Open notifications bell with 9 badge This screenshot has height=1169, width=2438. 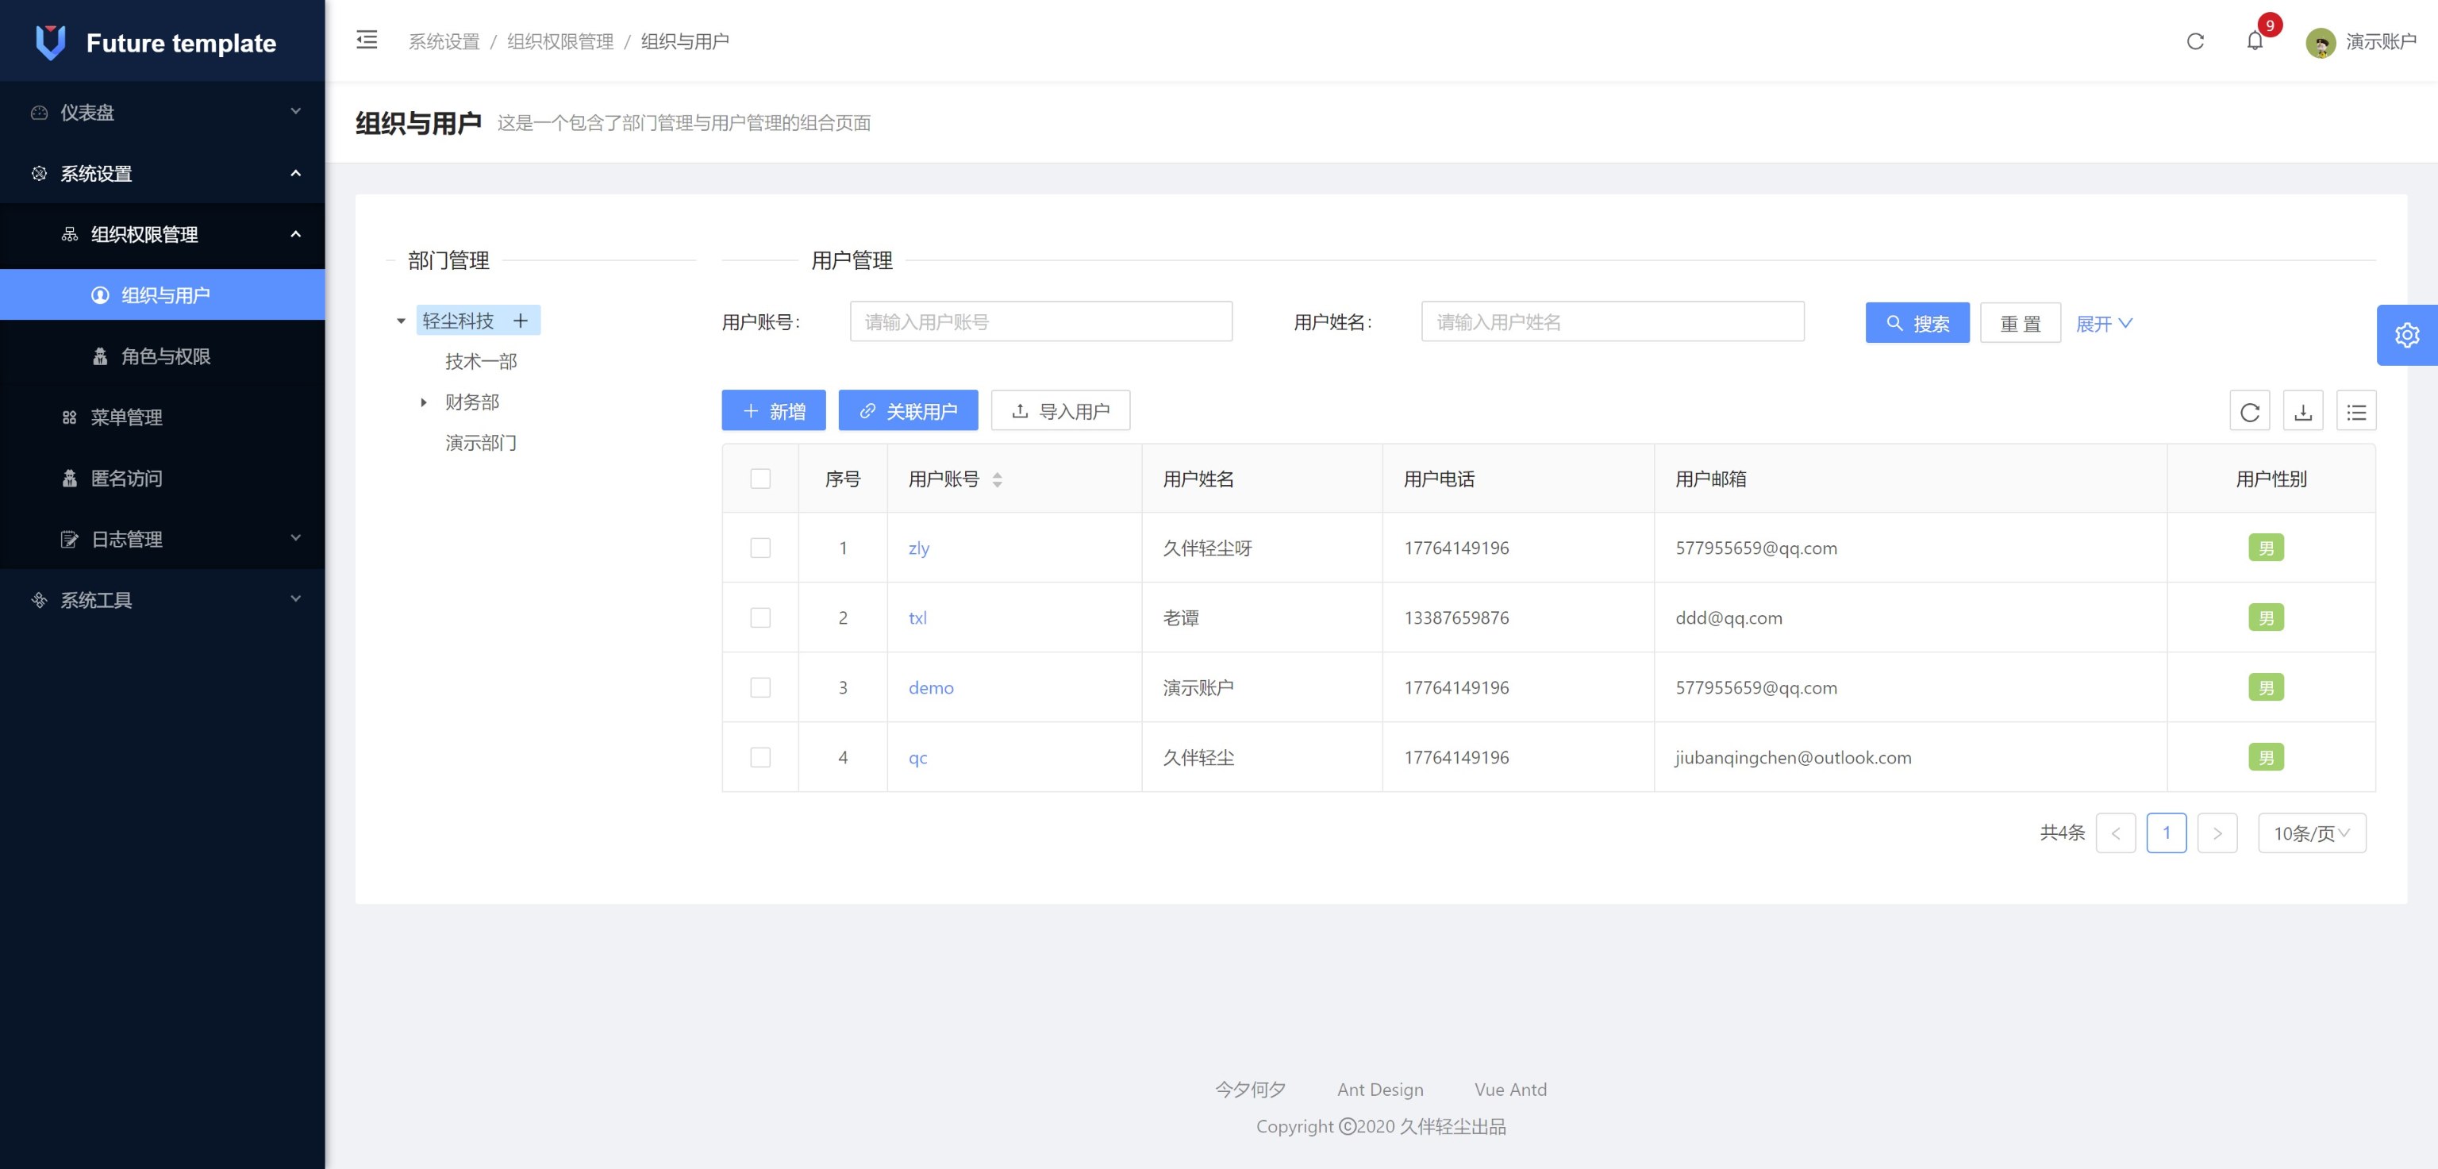pos(2255,40)
